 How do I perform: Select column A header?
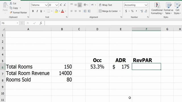[28, 29]
